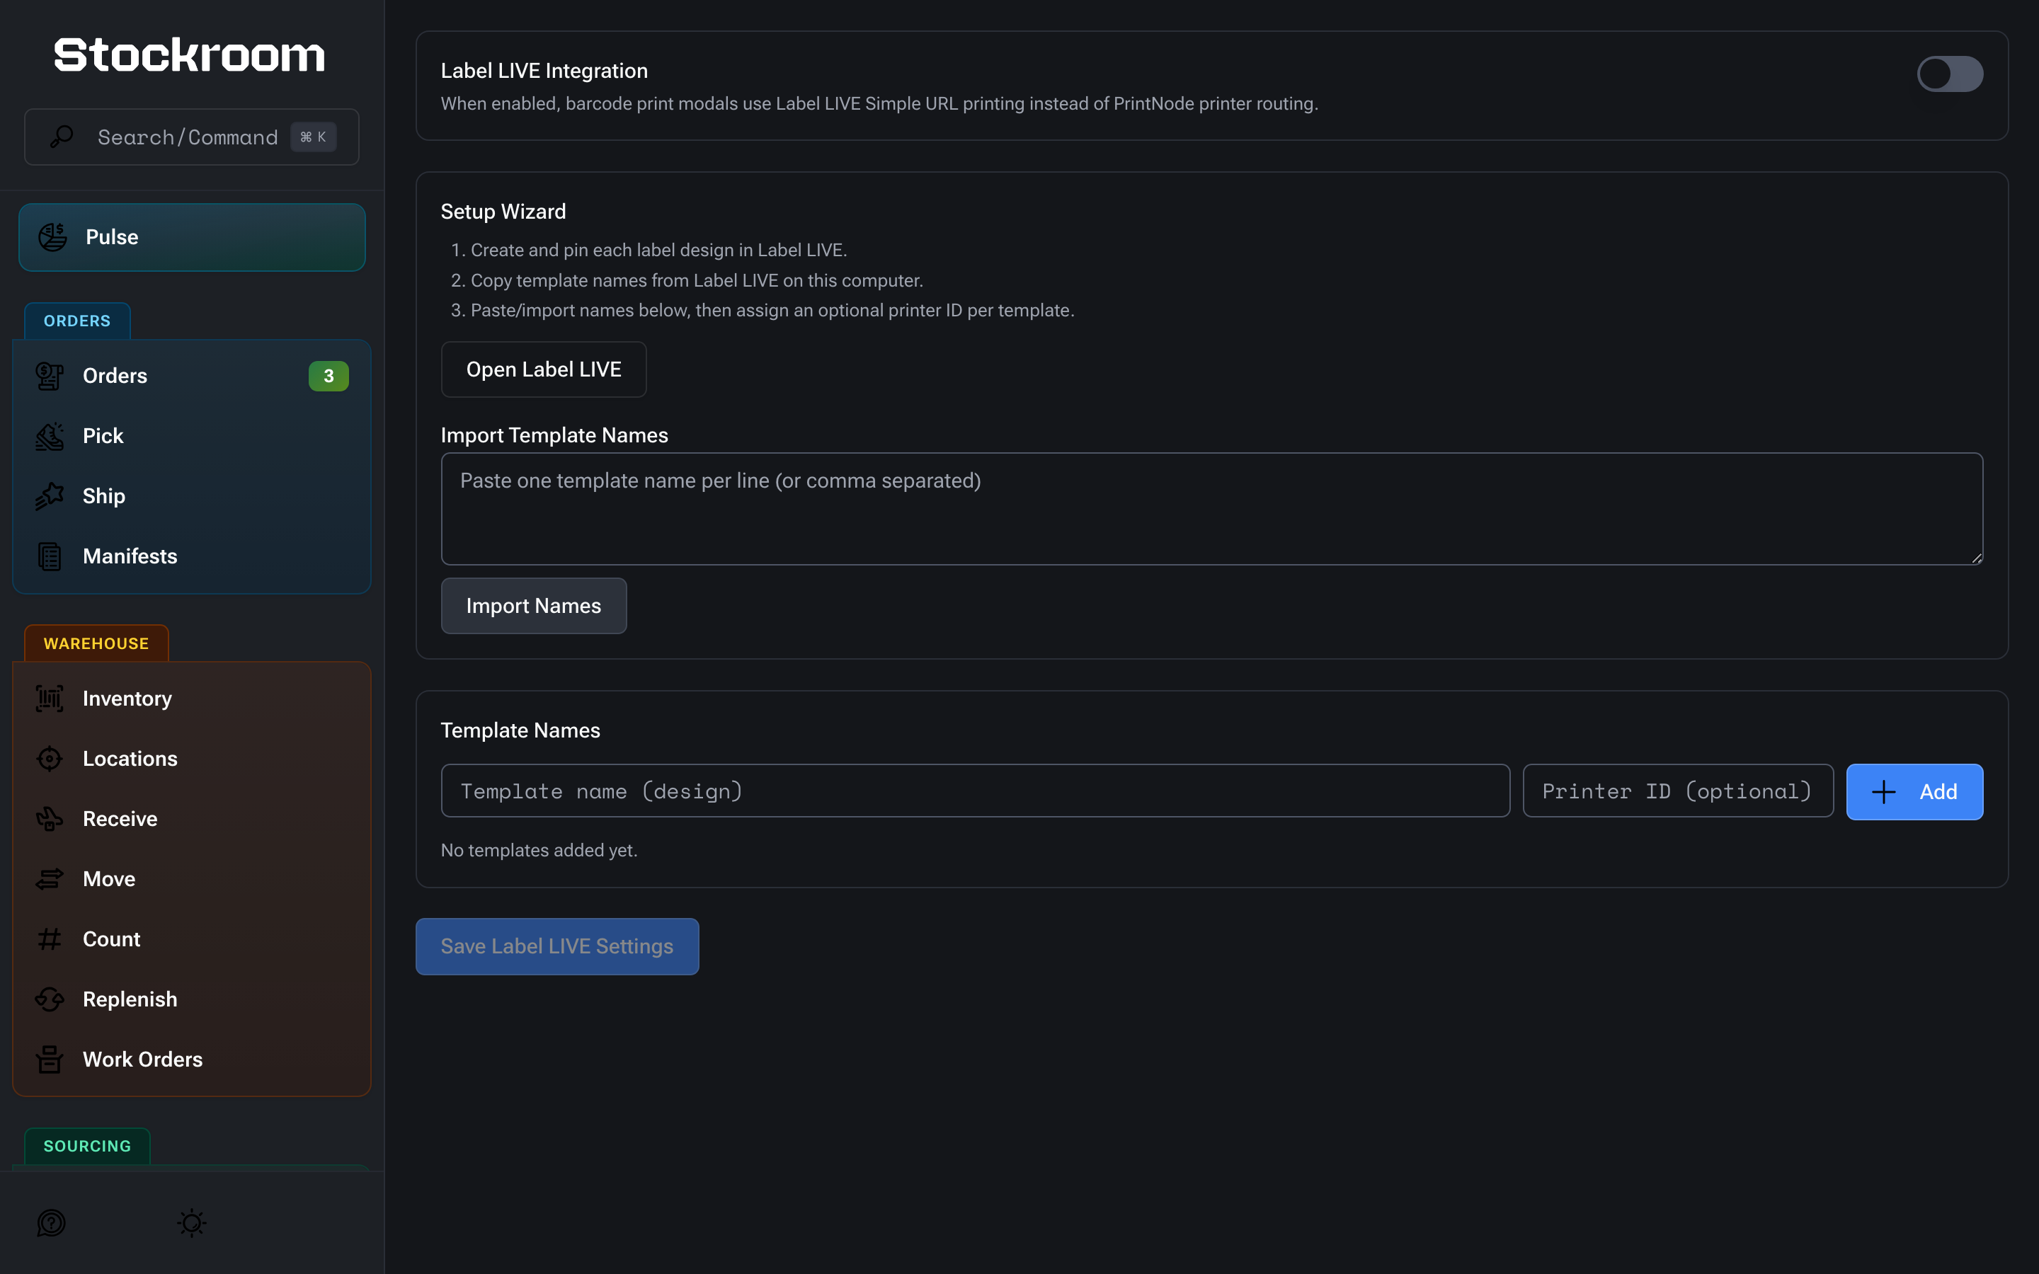
Task: Click the SOURCING section tab
Action: click(88, 1146)
